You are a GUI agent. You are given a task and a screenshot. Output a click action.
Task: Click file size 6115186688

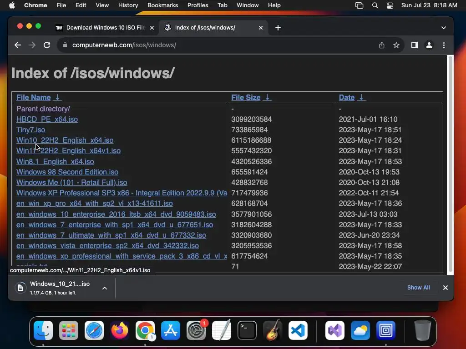[x=251, y=140]
